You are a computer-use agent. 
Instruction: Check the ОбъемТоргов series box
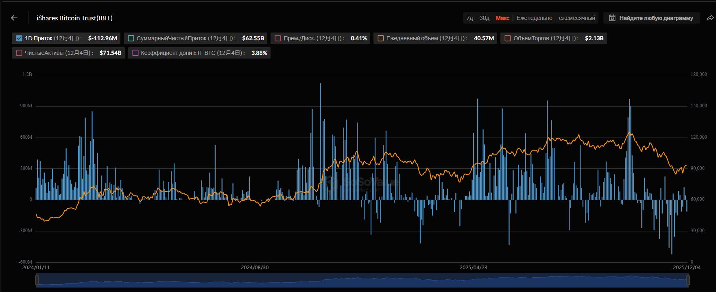pyautogui.click(x=508, y=38)
